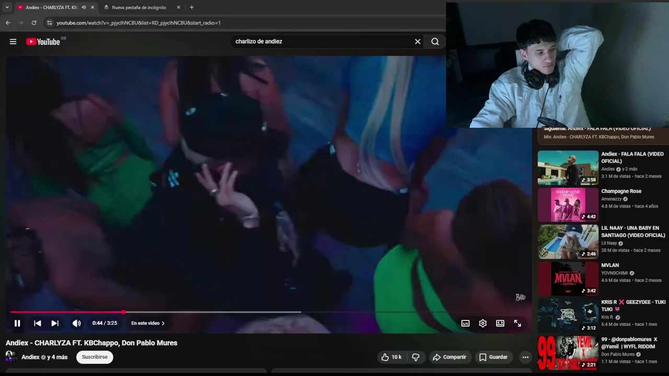Toggle subtitles on the player
The image size is (669, 376).
click(465, 323)
